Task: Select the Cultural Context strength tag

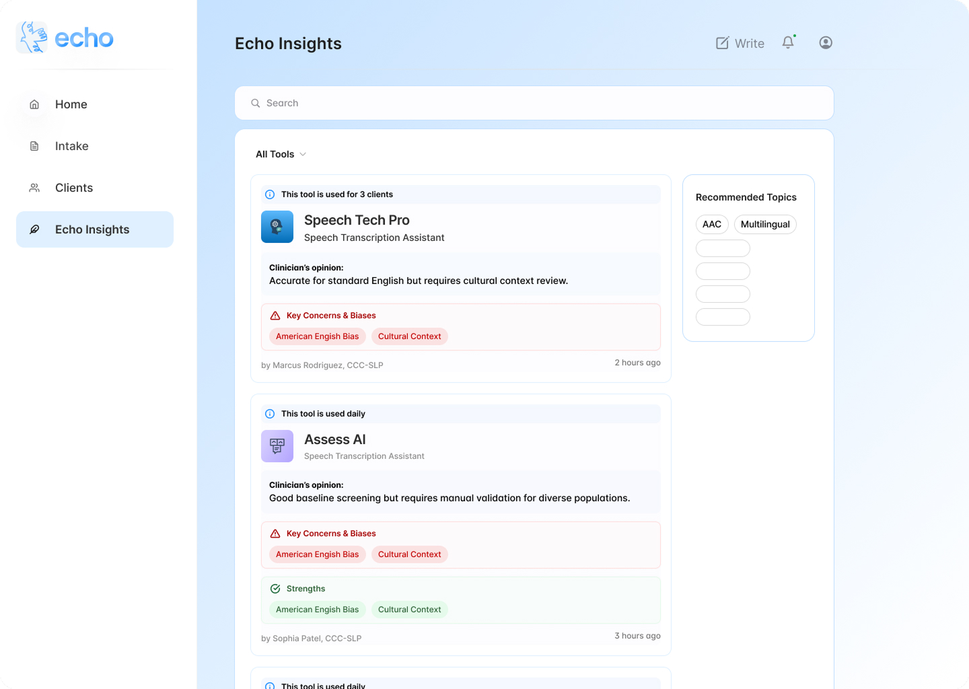Action: point(409,609)
